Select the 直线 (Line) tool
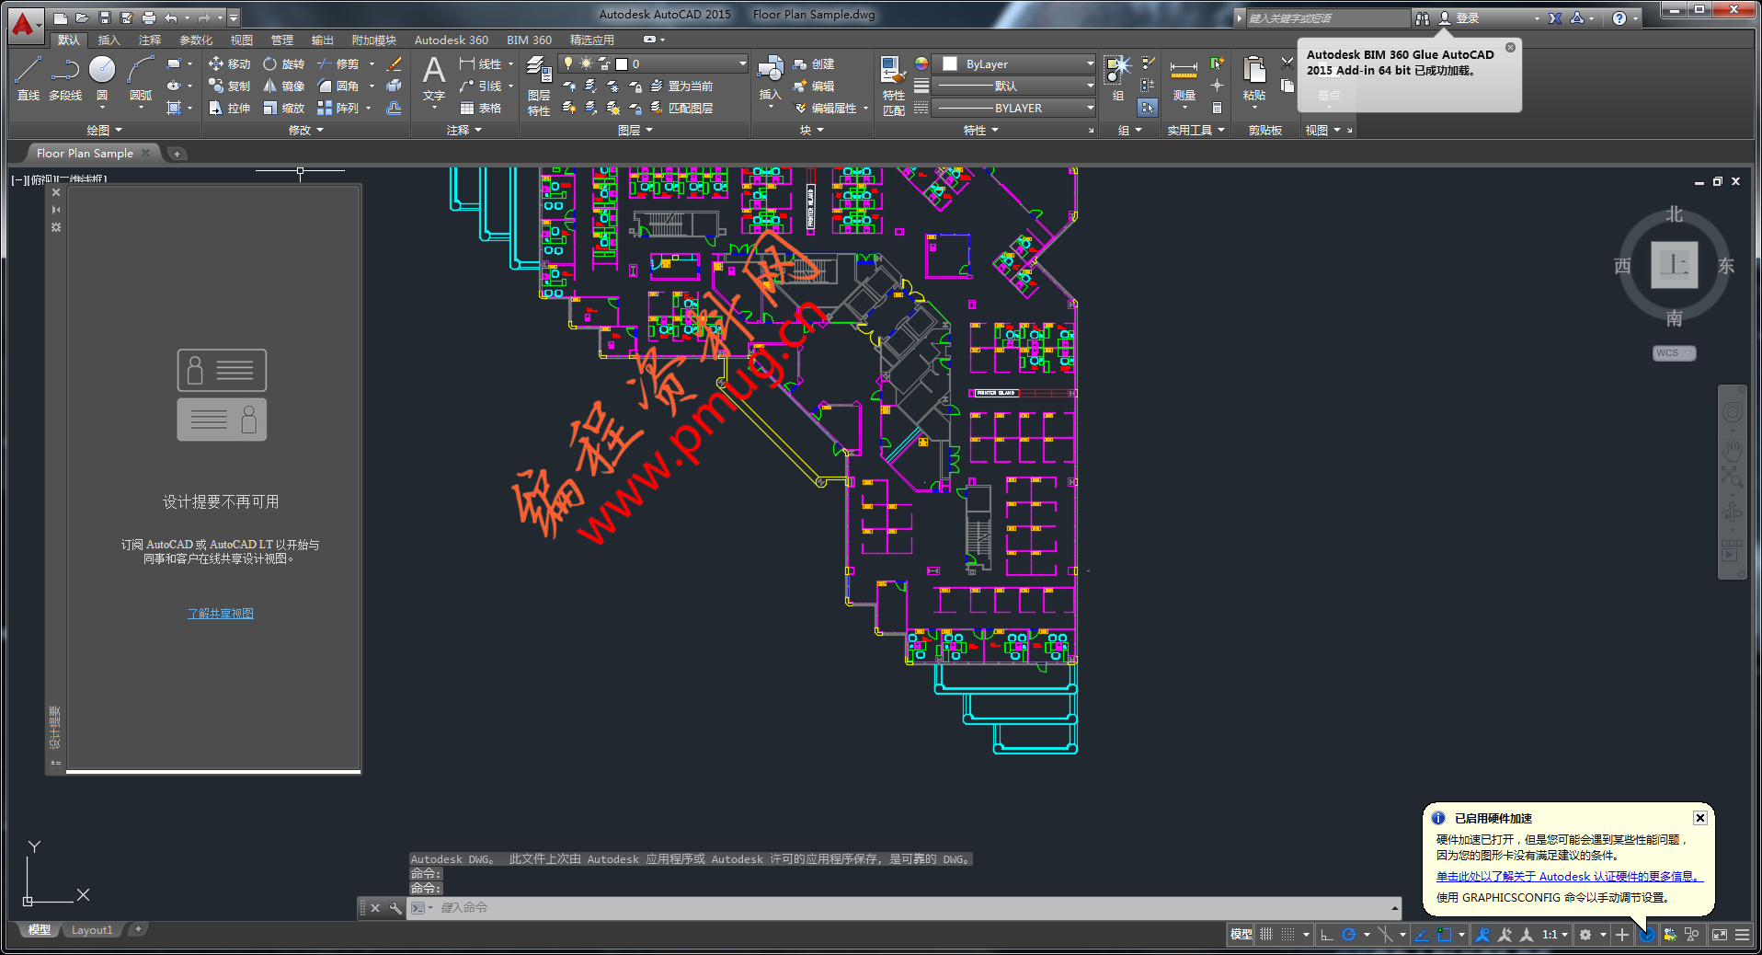Screen dimensions: 1762x955 28,77
